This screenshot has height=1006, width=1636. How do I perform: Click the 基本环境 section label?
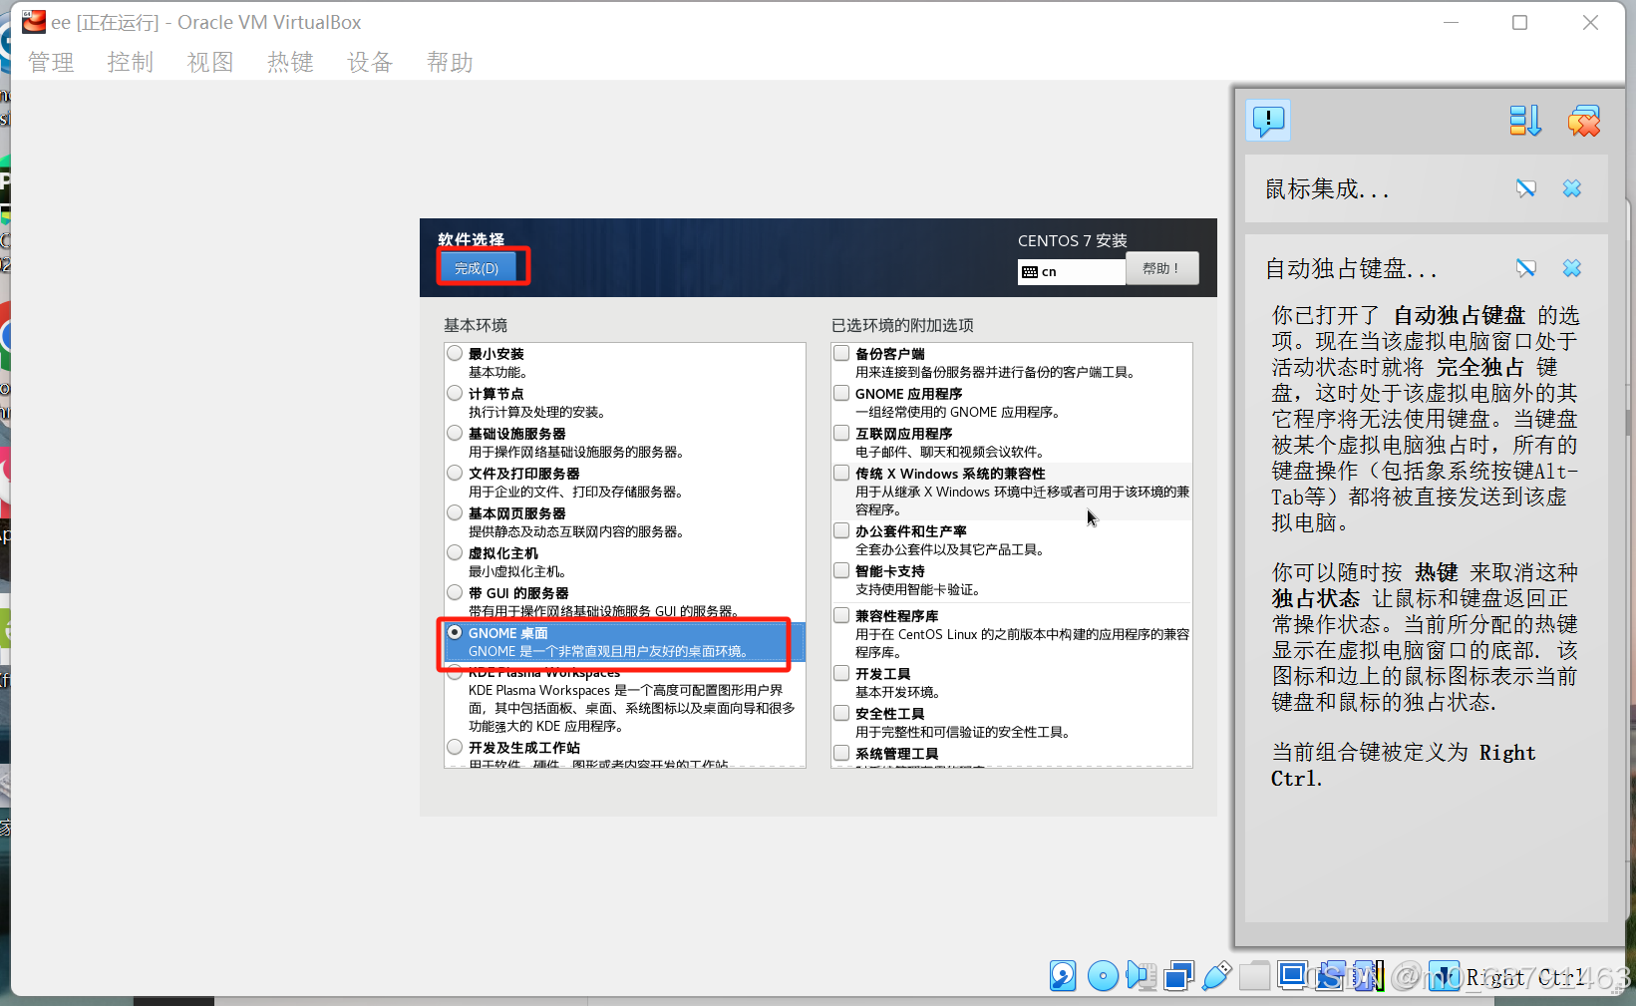tap(476, 325)
